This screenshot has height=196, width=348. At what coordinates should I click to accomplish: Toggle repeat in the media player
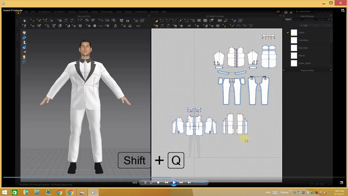click(x=151, y=183)
